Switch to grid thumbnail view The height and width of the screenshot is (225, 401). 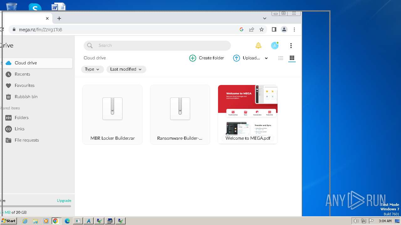click(292, 58)
